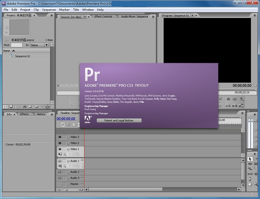Open the Effects tab
260x199 pixels.
click(x=24, y=114)
